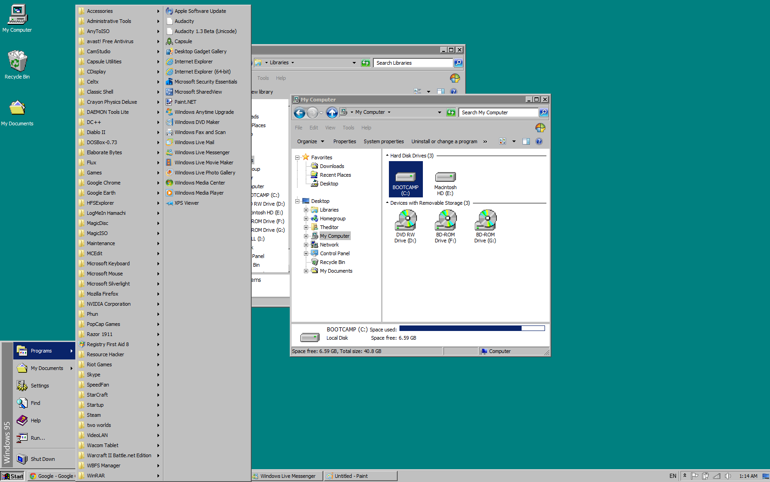This screenshot has width=770, height=482.
Task: Click the BOOTCAMP space used bar
Action: pyautogui.click(x=472, y=328)
